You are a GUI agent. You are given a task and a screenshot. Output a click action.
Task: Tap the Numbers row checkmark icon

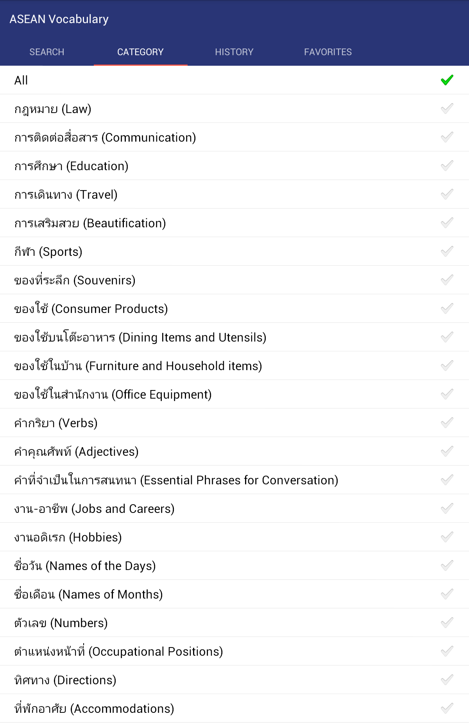click(x=447, y=623)
